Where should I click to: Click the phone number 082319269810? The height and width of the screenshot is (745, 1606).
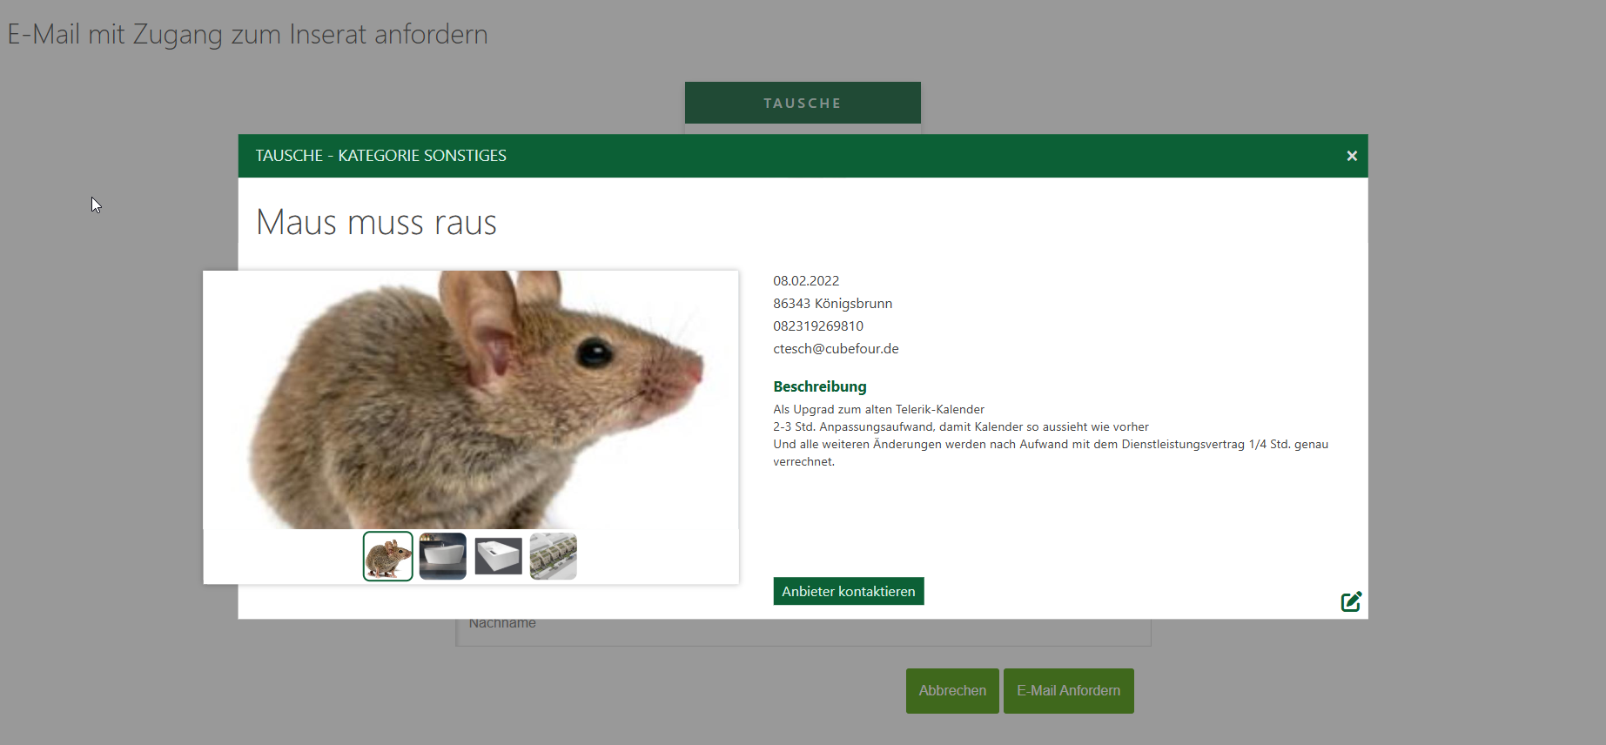coord(818,326)
